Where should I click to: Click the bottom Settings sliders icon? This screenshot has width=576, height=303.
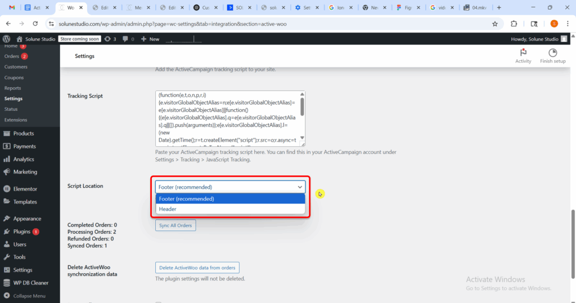click(x=7, y=270)
